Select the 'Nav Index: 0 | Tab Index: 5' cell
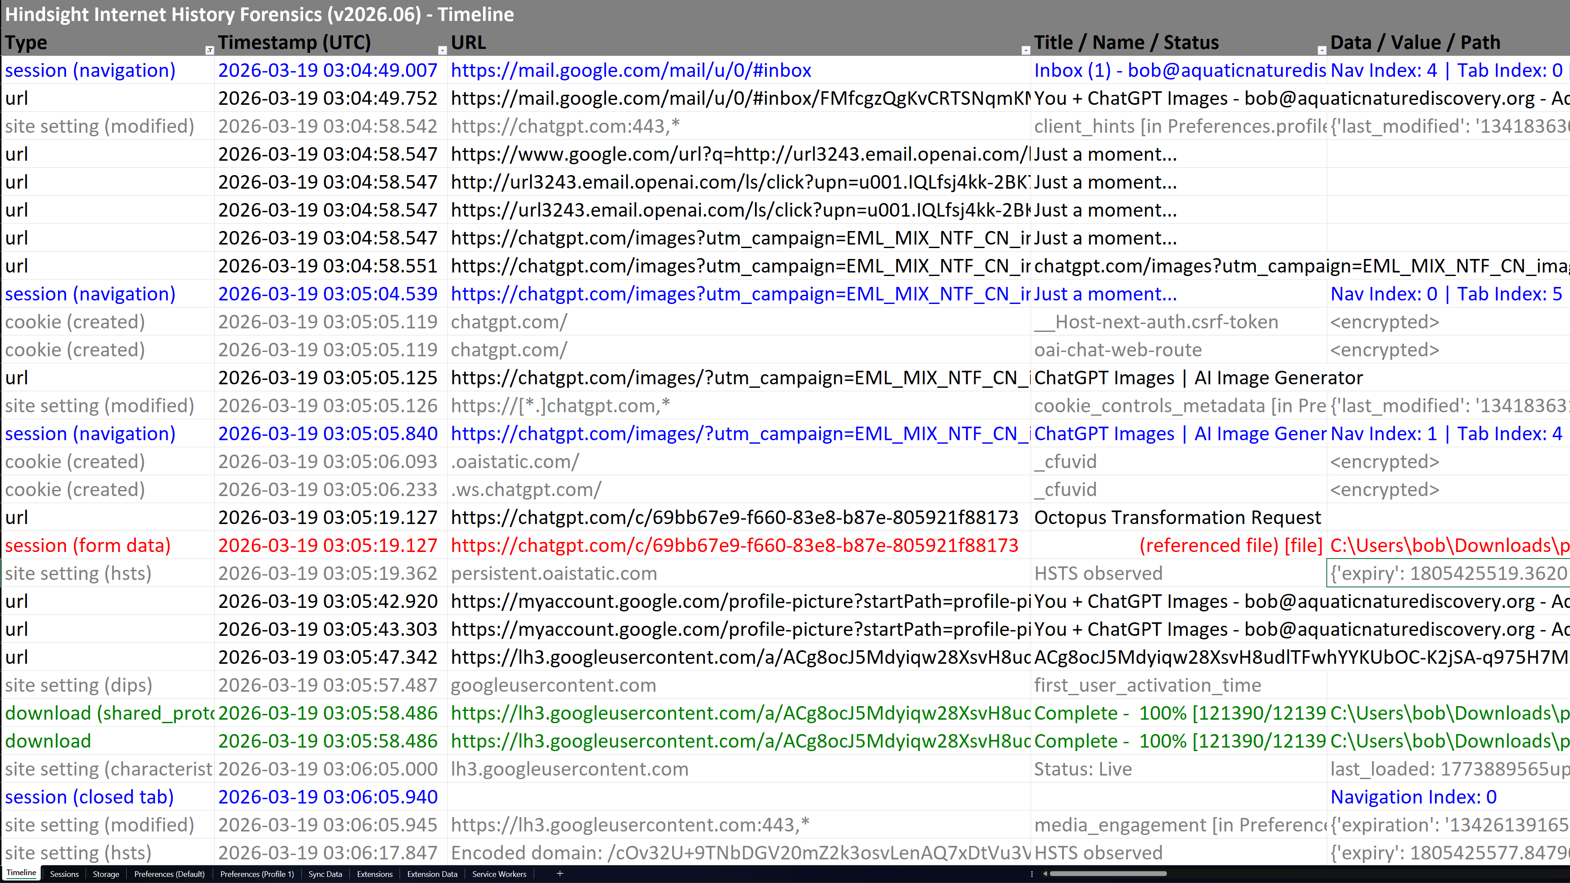The image size is (1570, 883). point(1449,294)
